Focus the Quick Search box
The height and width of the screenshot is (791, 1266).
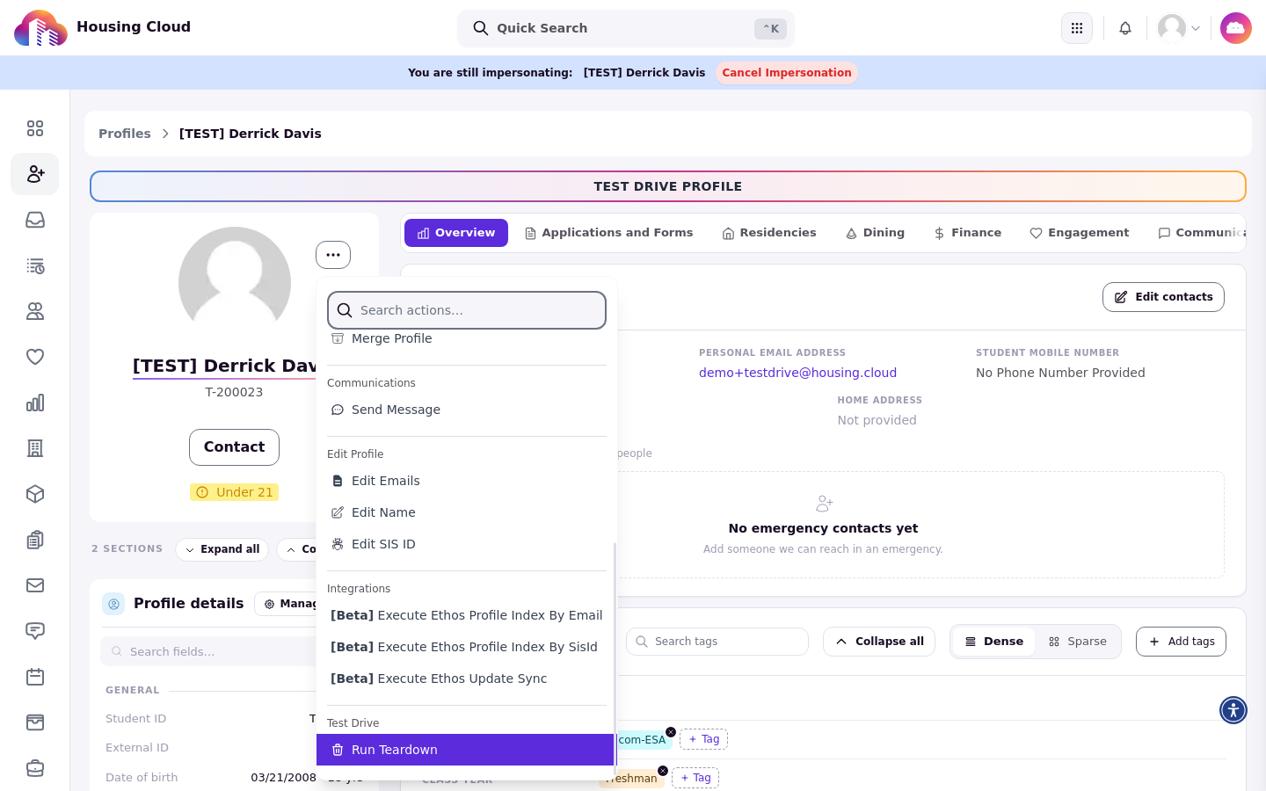[x=626, y=28]
